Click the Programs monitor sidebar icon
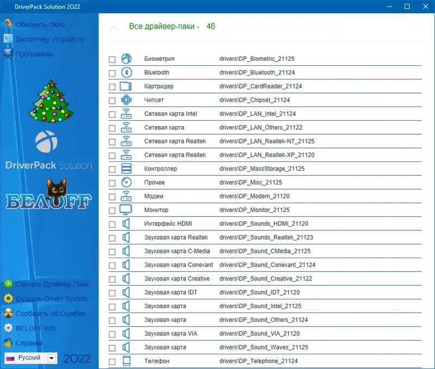435x369 pixels. 8,53
